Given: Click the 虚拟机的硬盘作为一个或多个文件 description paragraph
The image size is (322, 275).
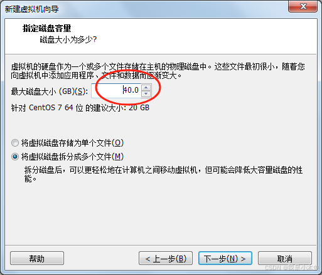Looking at the screenshot, I should click(x=158, y=71).
